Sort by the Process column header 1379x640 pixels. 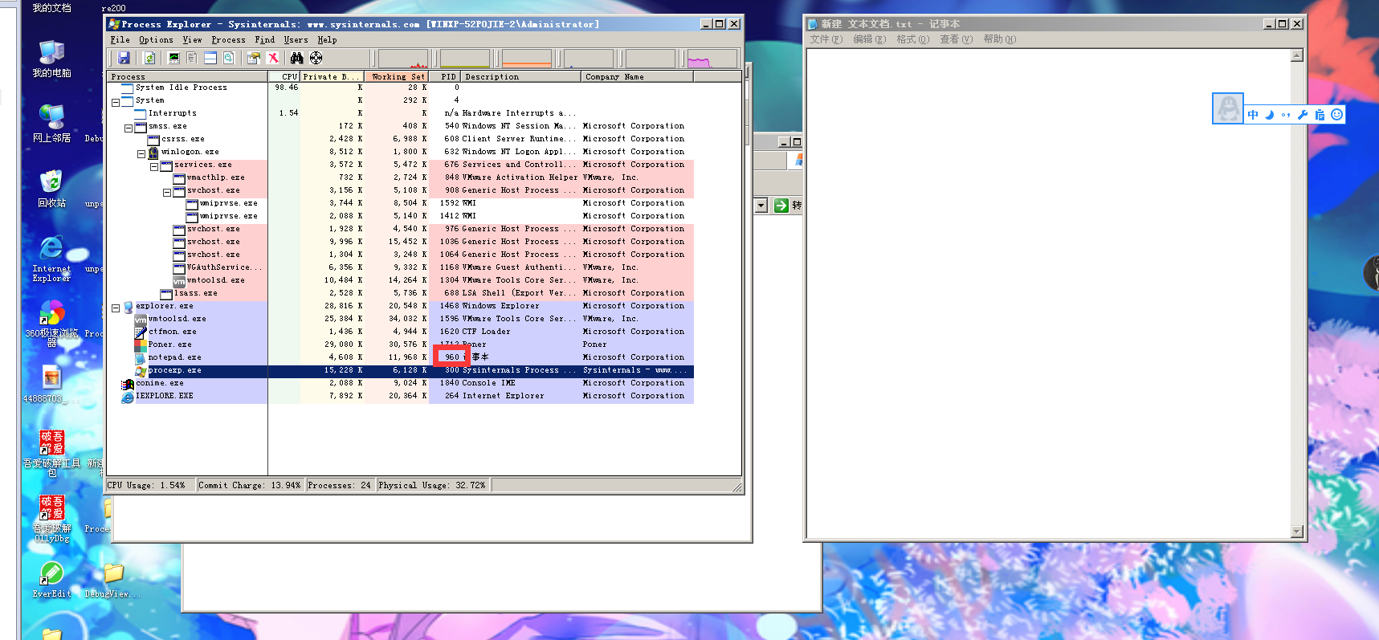coord(187,76)
